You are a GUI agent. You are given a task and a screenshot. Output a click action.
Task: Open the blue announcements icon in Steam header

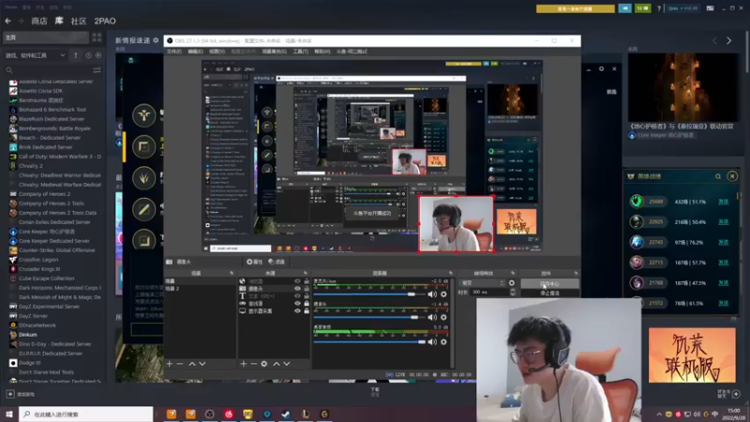[624, 8]
